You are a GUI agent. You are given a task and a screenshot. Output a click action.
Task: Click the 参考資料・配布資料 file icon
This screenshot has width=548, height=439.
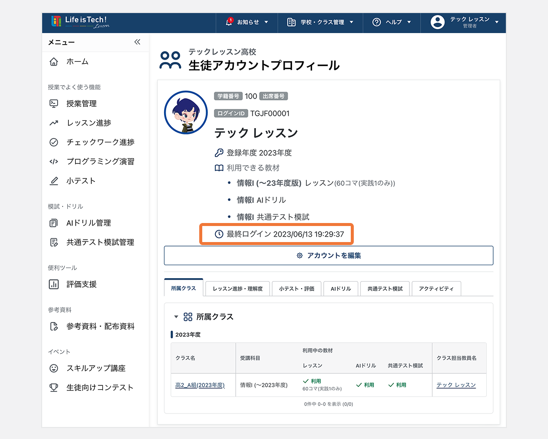(x=54, y=326)
